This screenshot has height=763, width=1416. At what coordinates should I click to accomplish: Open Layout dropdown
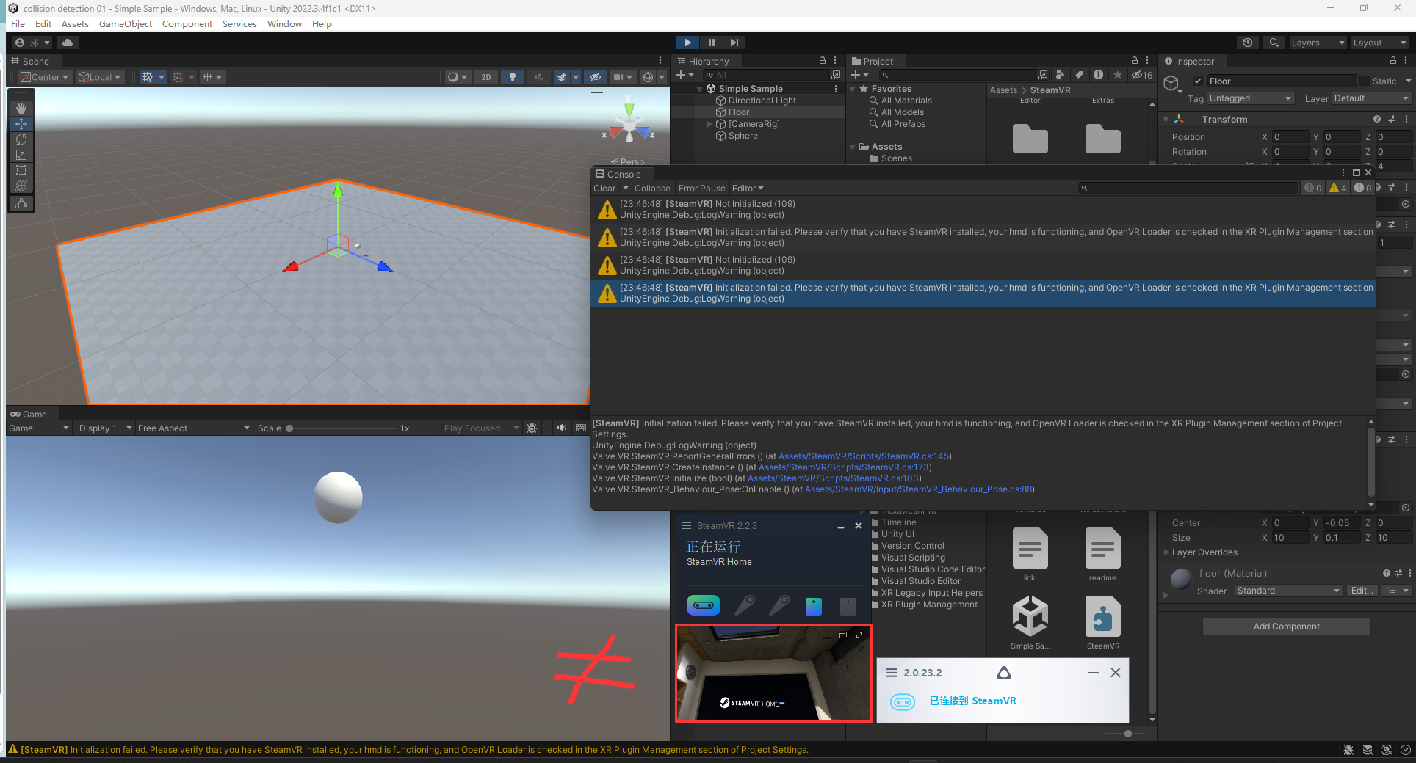1379,43
